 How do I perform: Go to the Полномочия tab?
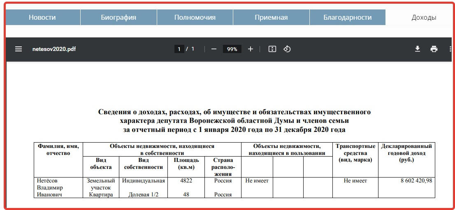click(195, 17)
